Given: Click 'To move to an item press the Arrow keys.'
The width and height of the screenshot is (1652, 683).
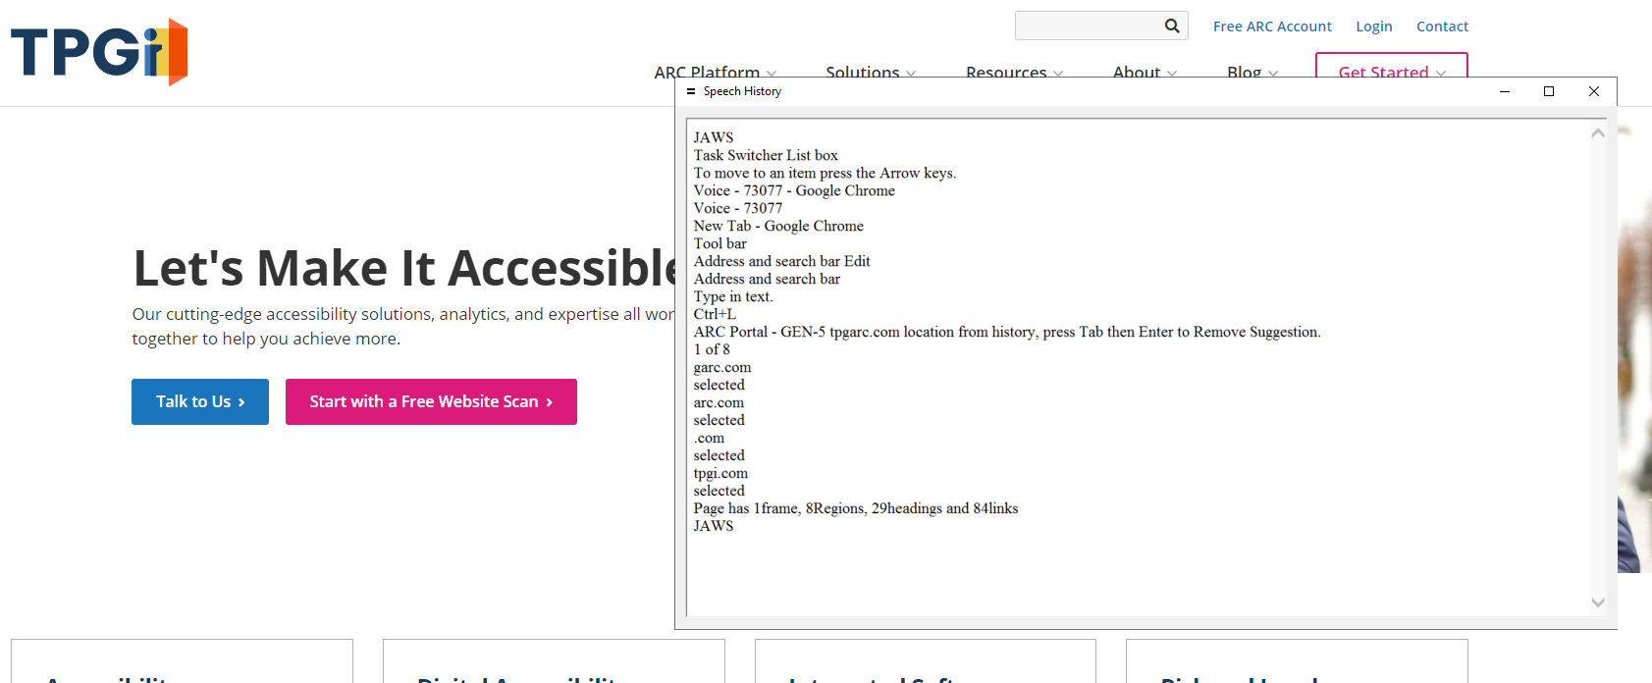Looking at the screenshot, I should (x=825, y=173).
